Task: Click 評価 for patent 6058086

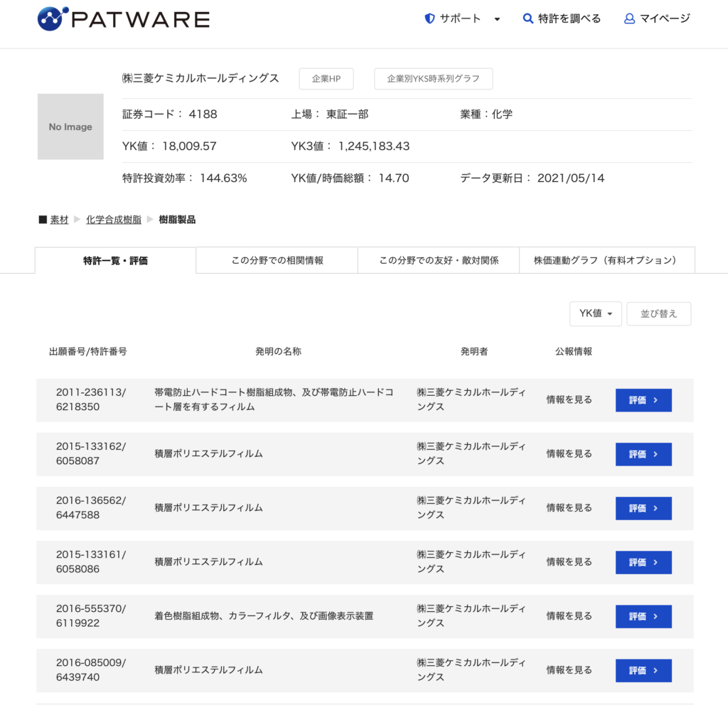Action: click(x=643, y=563)
